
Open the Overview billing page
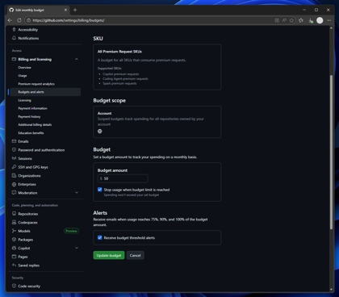[x=24, y=68]
